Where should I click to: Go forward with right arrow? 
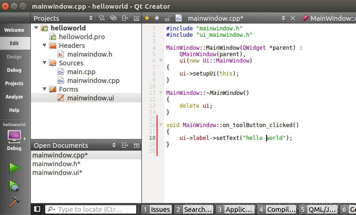[157, 18]
